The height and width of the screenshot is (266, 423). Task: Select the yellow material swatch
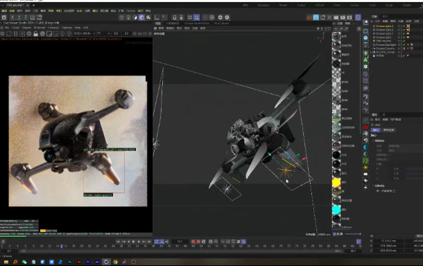336,182
